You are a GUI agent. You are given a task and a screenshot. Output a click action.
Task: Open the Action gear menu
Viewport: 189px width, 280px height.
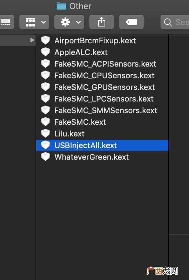click(69, 22)
